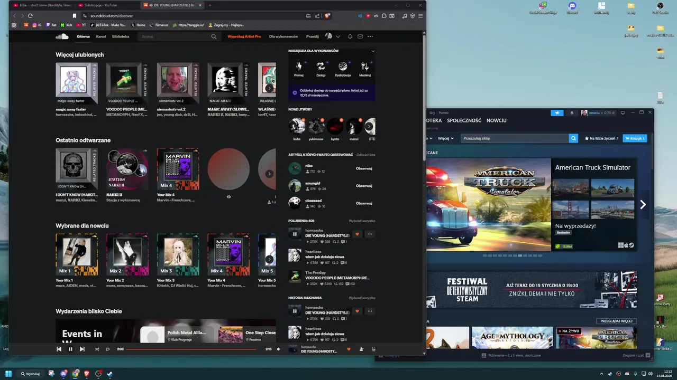Follow obsessed with the Obserwuj button
The height and width of the screenshot is (380, 677).
click(364, 203)
